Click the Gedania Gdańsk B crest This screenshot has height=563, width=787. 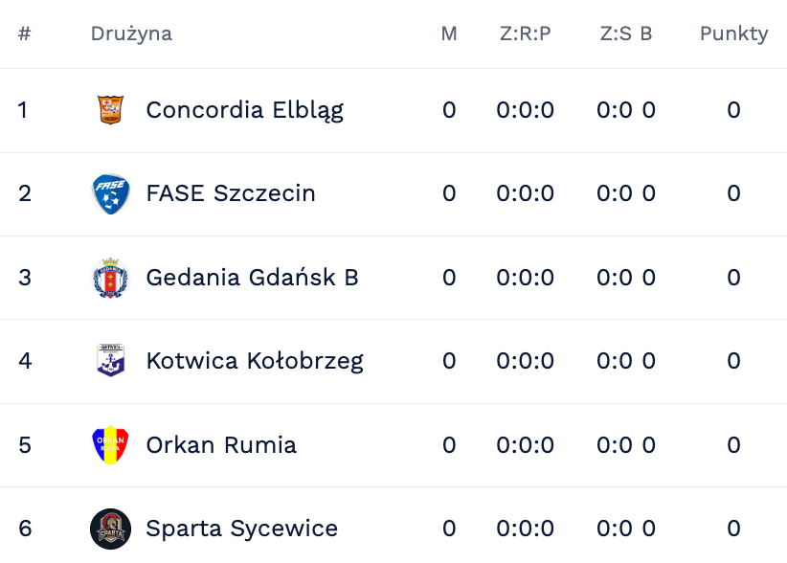coord(110,278)
